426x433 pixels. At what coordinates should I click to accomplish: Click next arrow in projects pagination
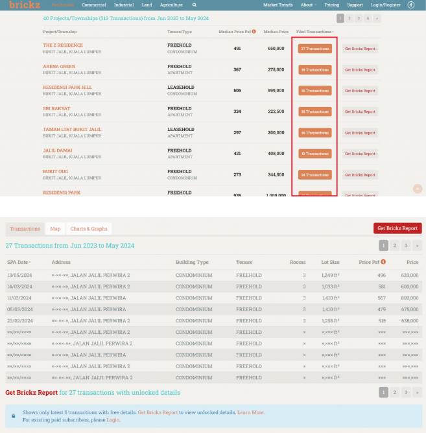point(377,18)
